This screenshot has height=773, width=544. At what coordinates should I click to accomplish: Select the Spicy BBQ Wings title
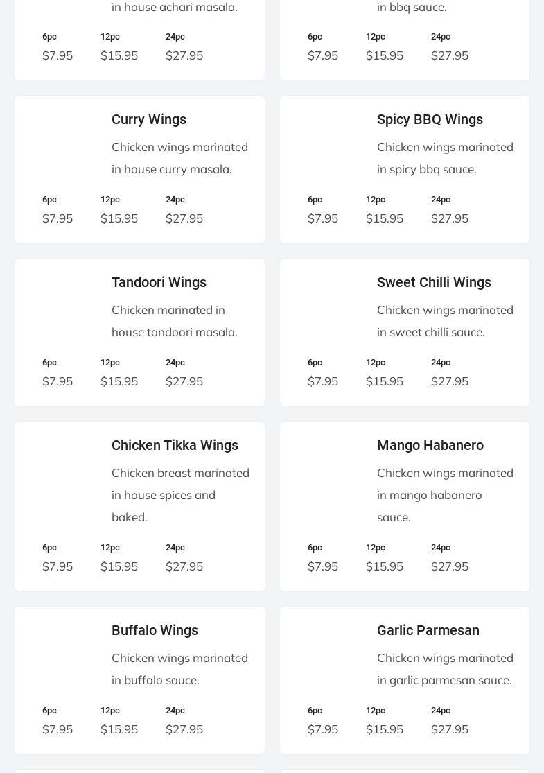(x=430, y=119)
